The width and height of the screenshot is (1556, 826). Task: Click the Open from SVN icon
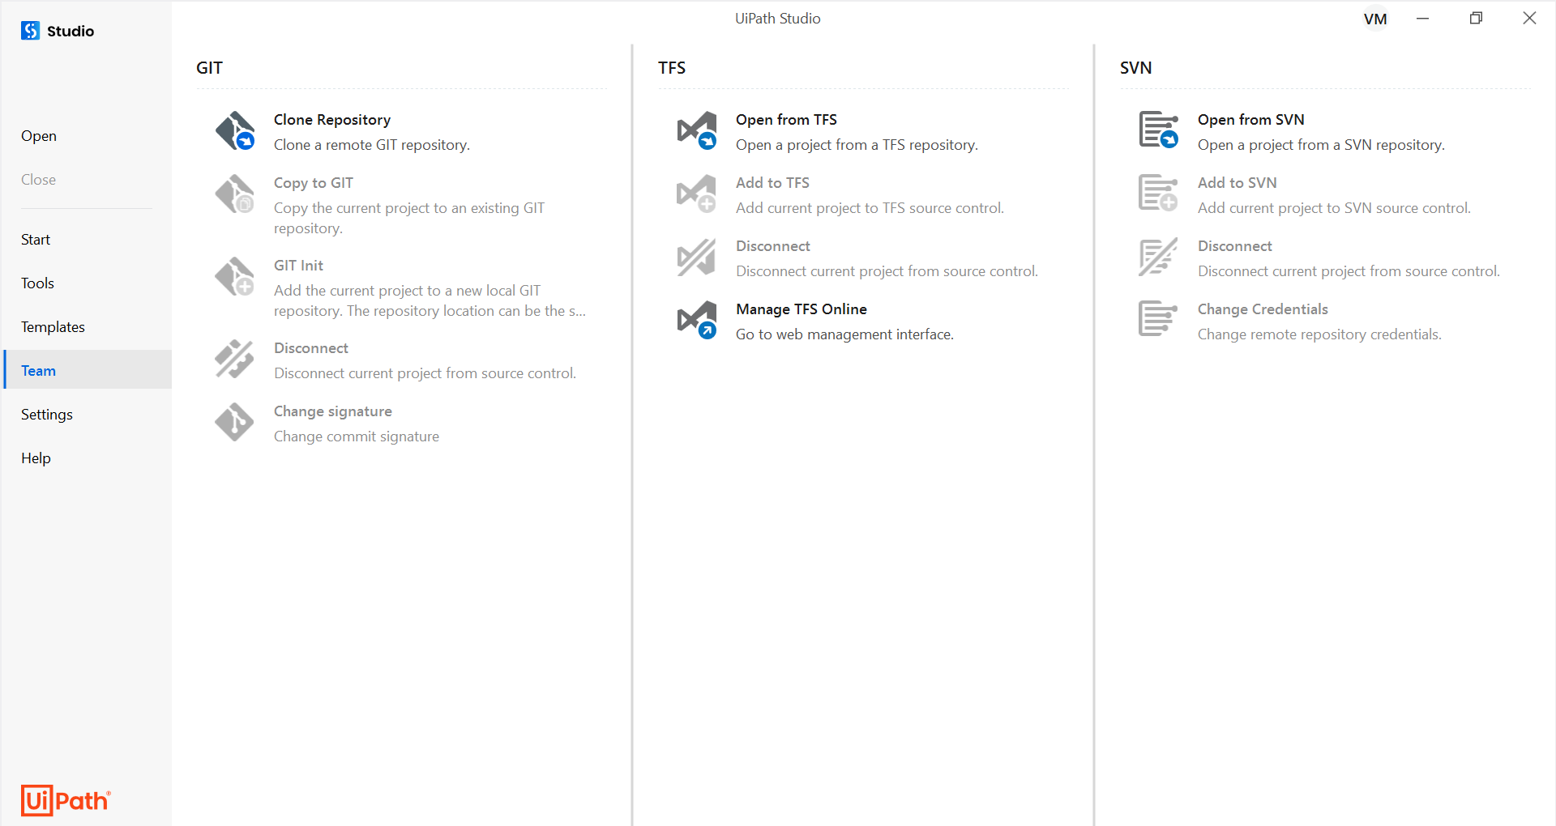1158,130
